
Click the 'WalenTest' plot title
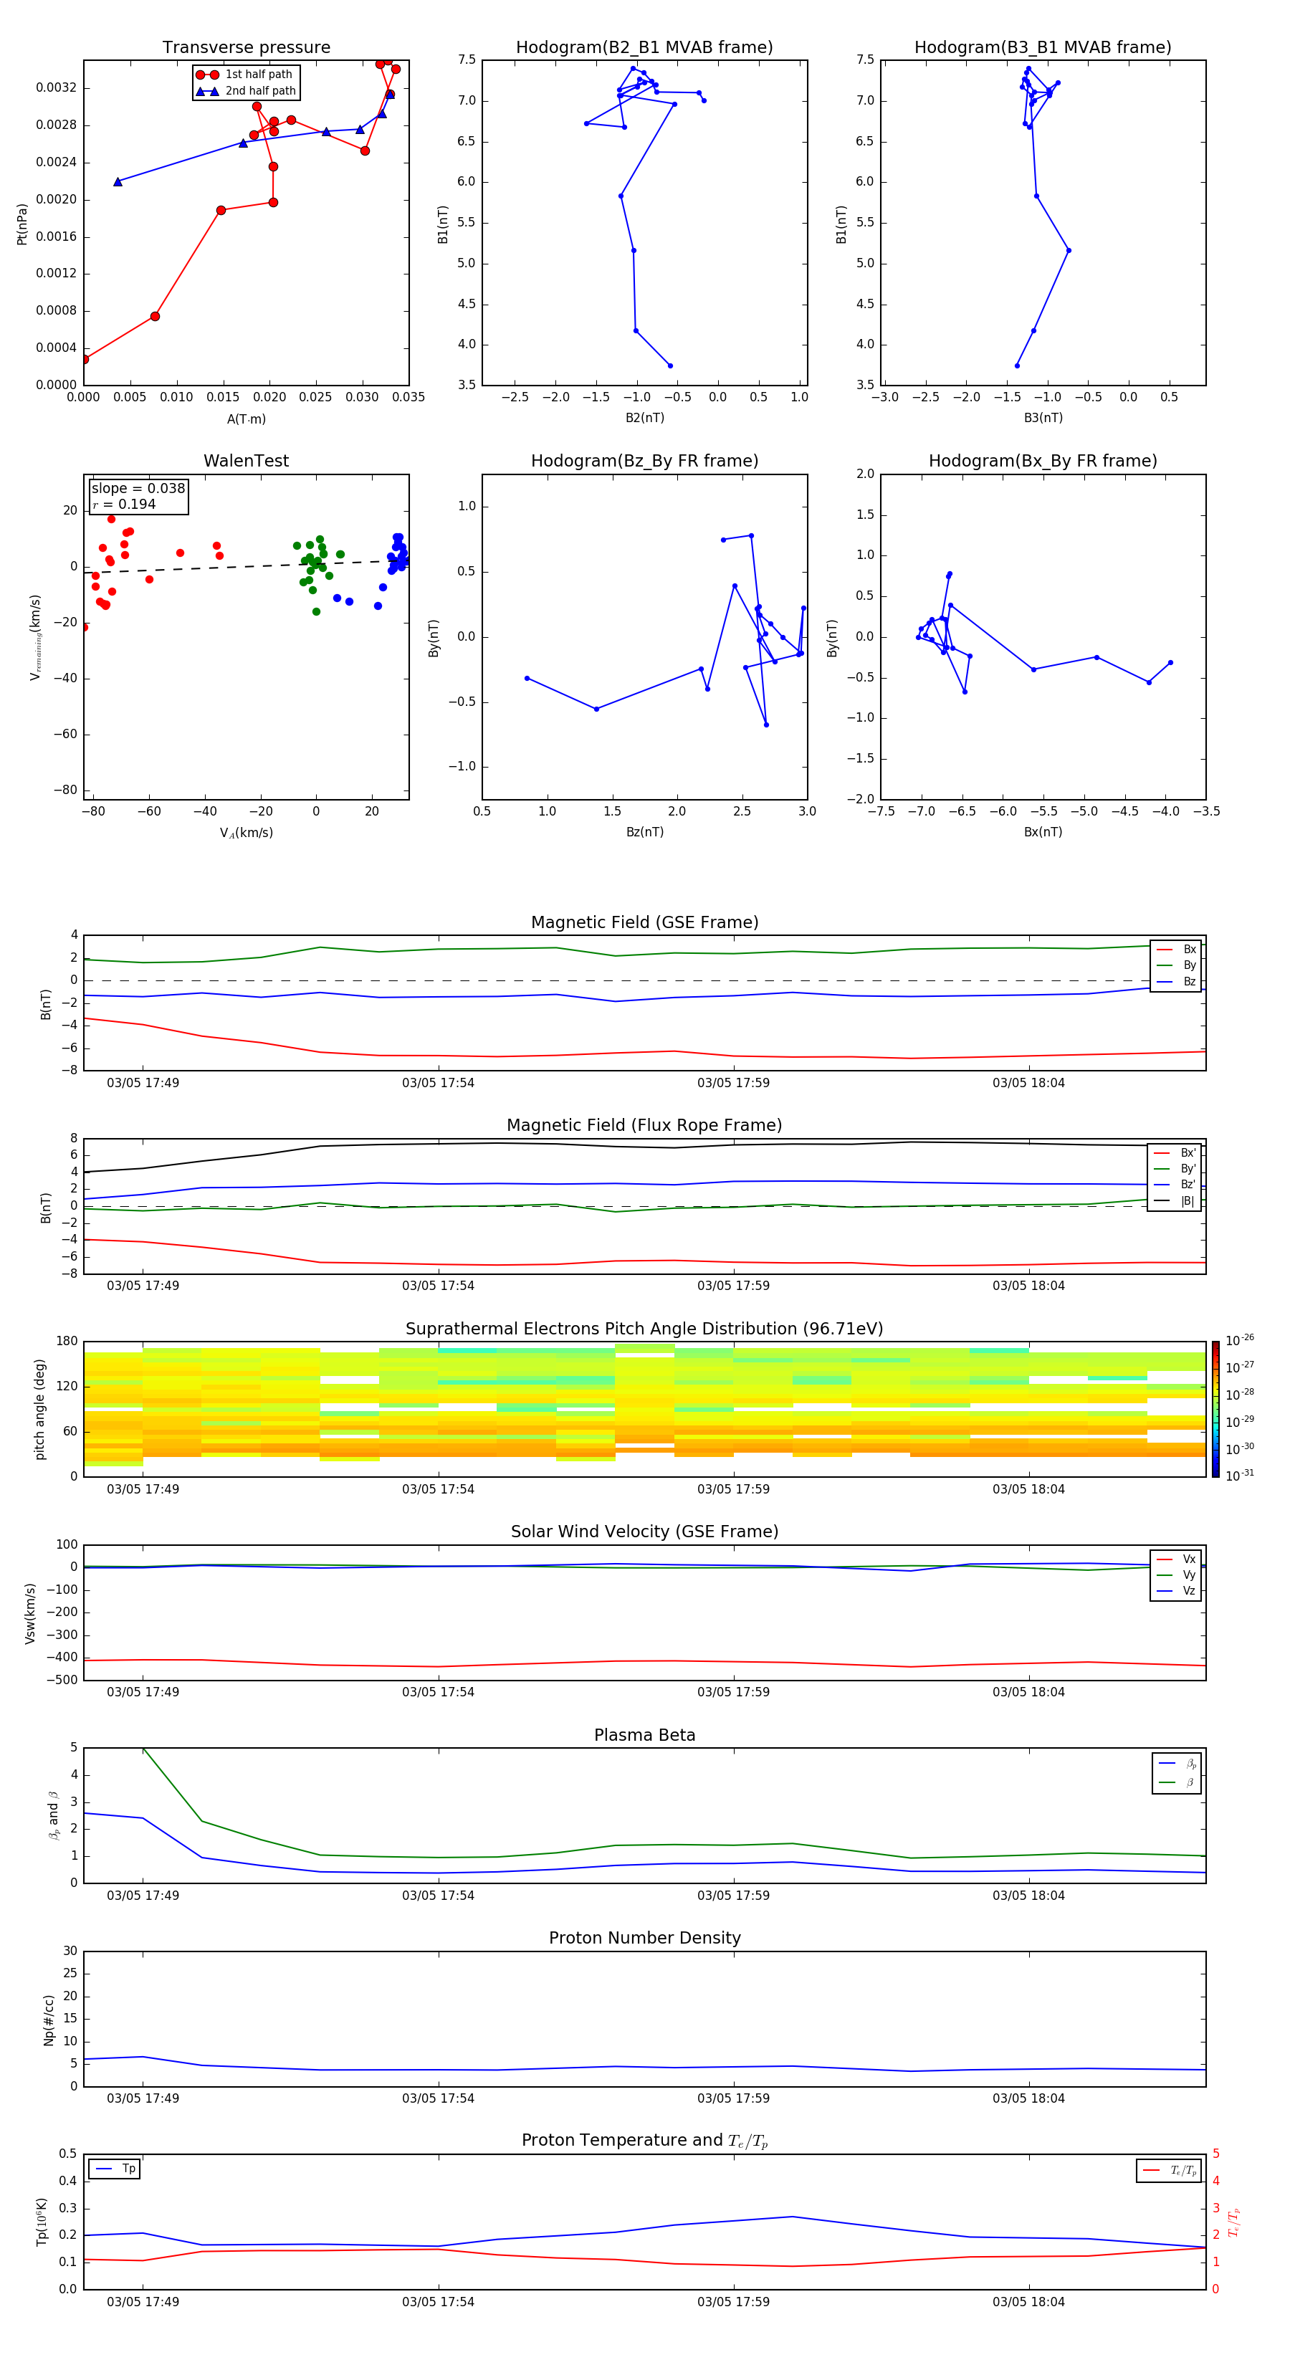[246, 461]
